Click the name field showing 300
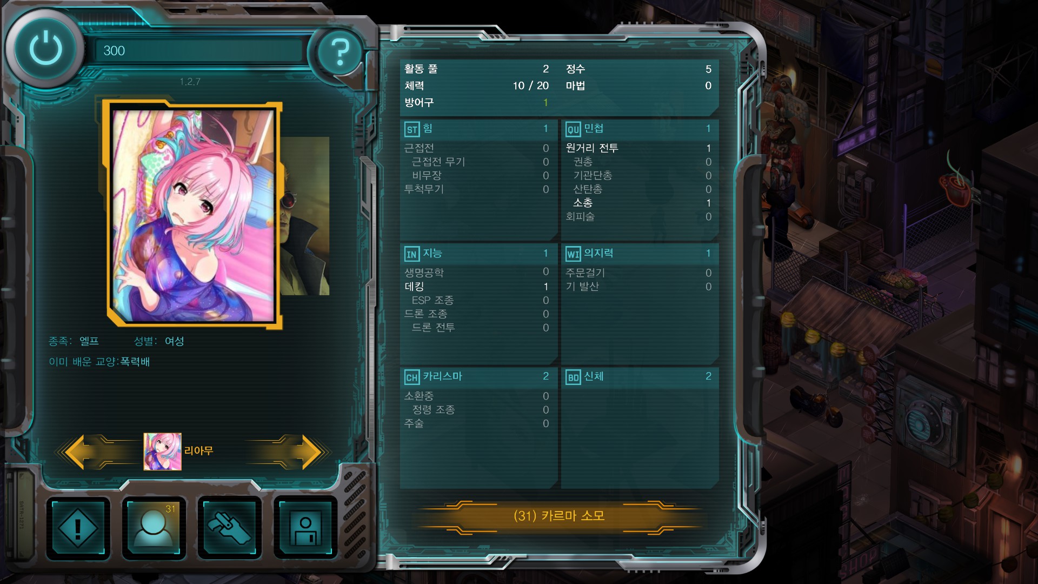The height and width of the screenshot is (584, 1038). tap(198, 51)
